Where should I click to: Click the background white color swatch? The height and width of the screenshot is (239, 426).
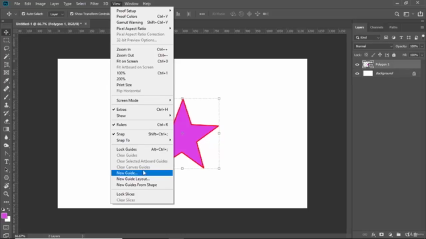click(x=9, y=220)
